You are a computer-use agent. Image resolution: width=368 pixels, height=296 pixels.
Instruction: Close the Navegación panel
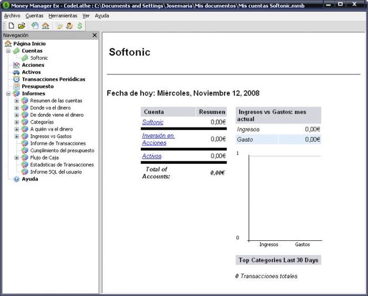[x=95, y=35]
